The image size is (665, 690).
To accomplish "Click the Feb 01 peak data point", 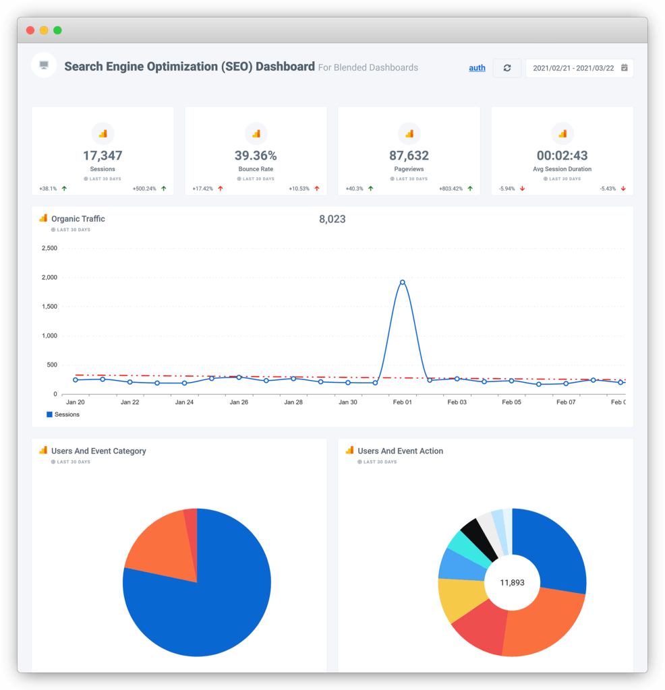I will point(402,282).
